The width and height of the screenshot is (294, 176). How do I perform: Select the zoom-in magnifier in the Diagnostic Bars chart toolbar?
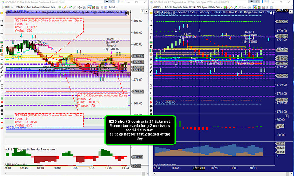[250, 7]
